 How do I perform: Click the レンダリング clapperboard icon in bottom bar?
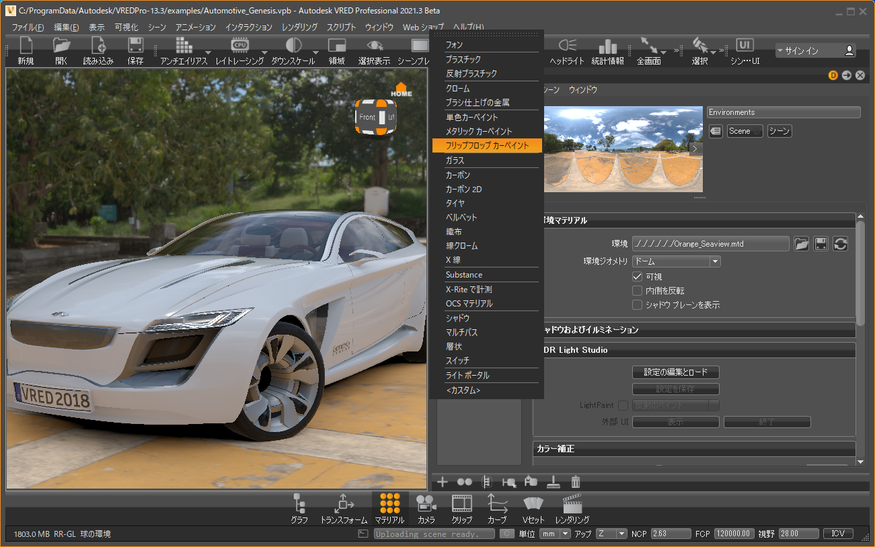(572, 503)
